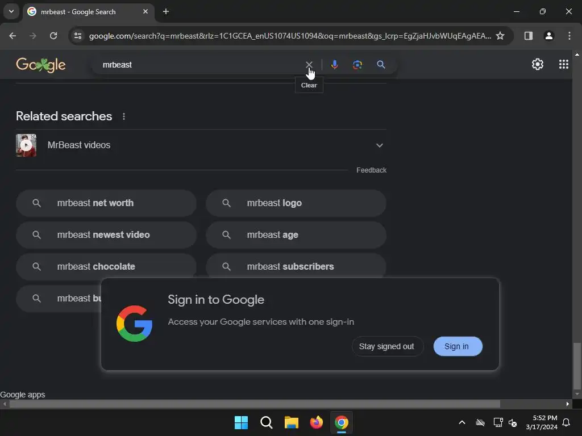Screen dimensions: 582x436
Task: Search mrbeast chocolate suggestion
Action: point(106,266)
